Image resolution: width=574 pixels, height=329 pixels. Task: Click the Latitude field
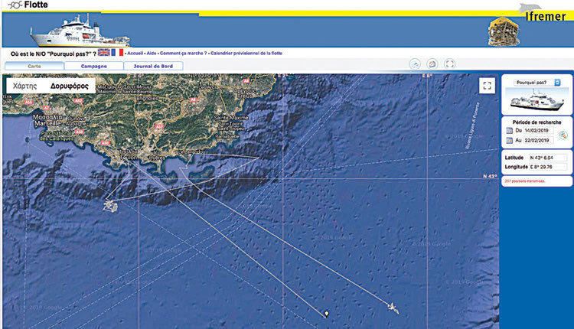548,158
